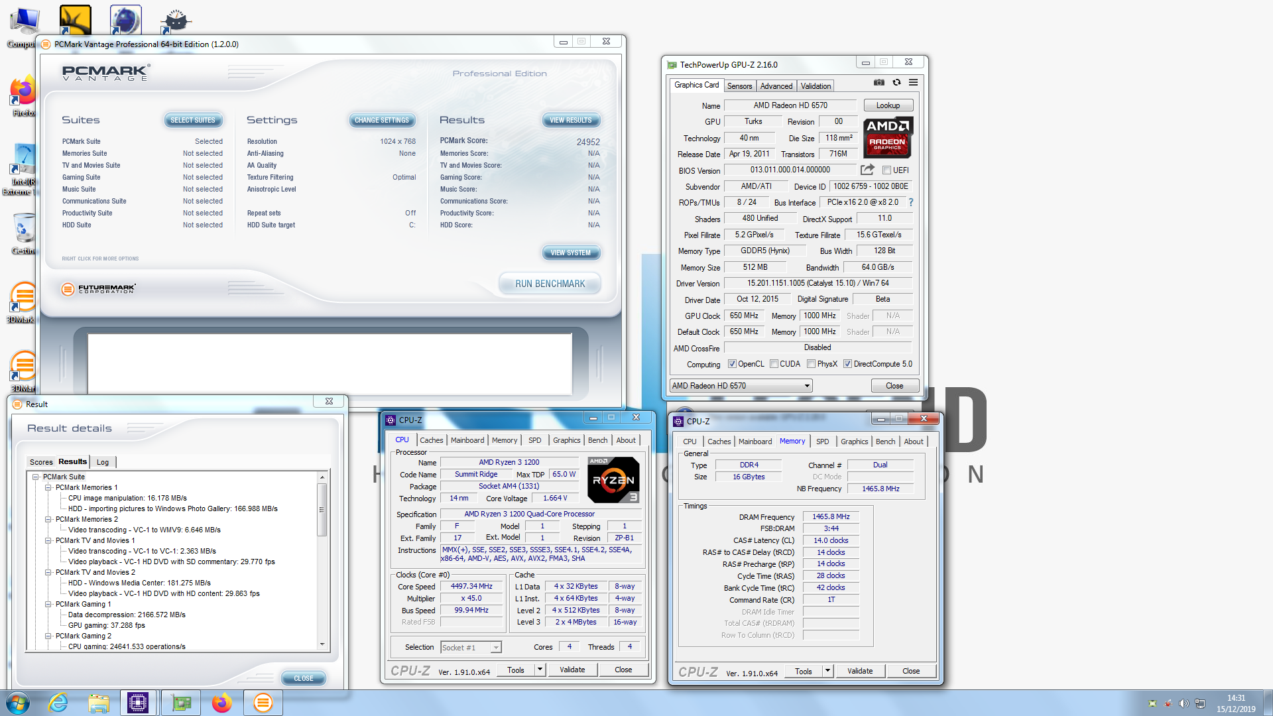Click the Lookup button in GPU-Z

point(888,105)
